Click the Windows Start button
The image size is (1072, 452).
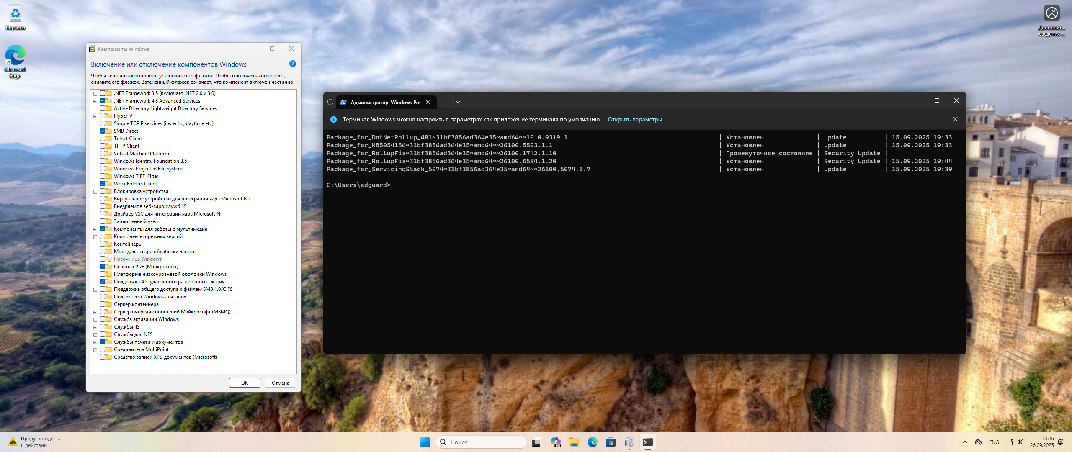[425, 442]
